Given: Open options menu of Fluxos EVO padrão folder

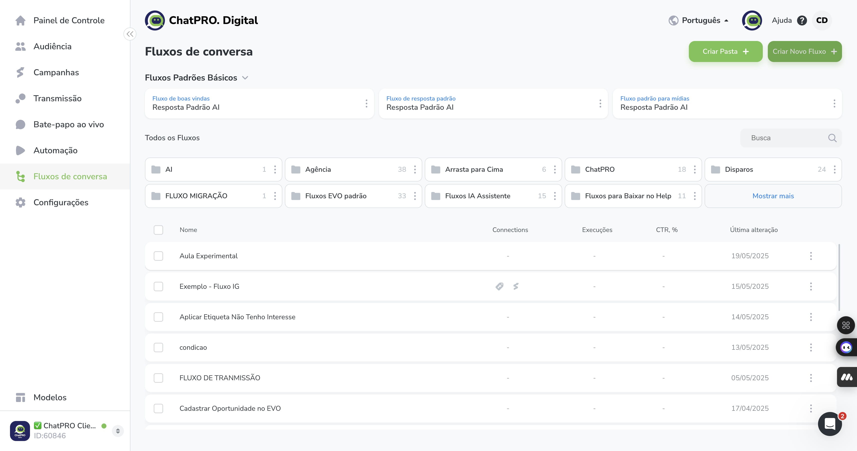Looking at the screenshot, I should coord(415,196).
